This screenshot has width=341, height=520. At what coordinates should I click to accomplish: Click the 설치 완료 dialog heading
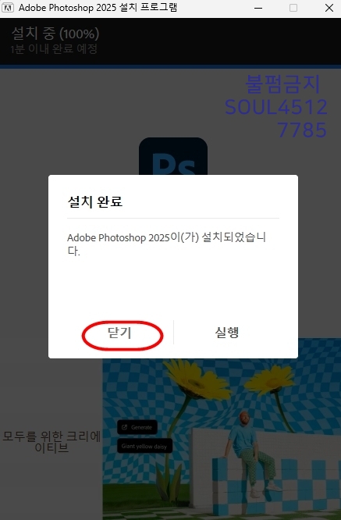point(95,201)
